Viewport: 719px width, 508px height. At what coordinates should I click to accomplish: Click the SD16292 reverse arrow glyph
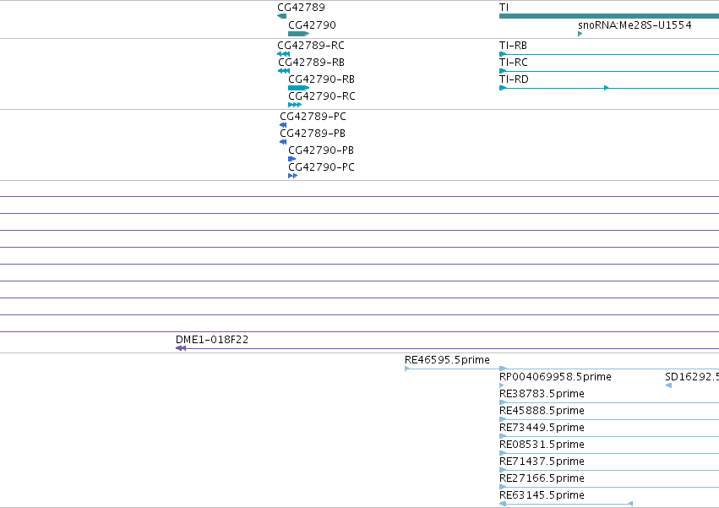[668, 385]
